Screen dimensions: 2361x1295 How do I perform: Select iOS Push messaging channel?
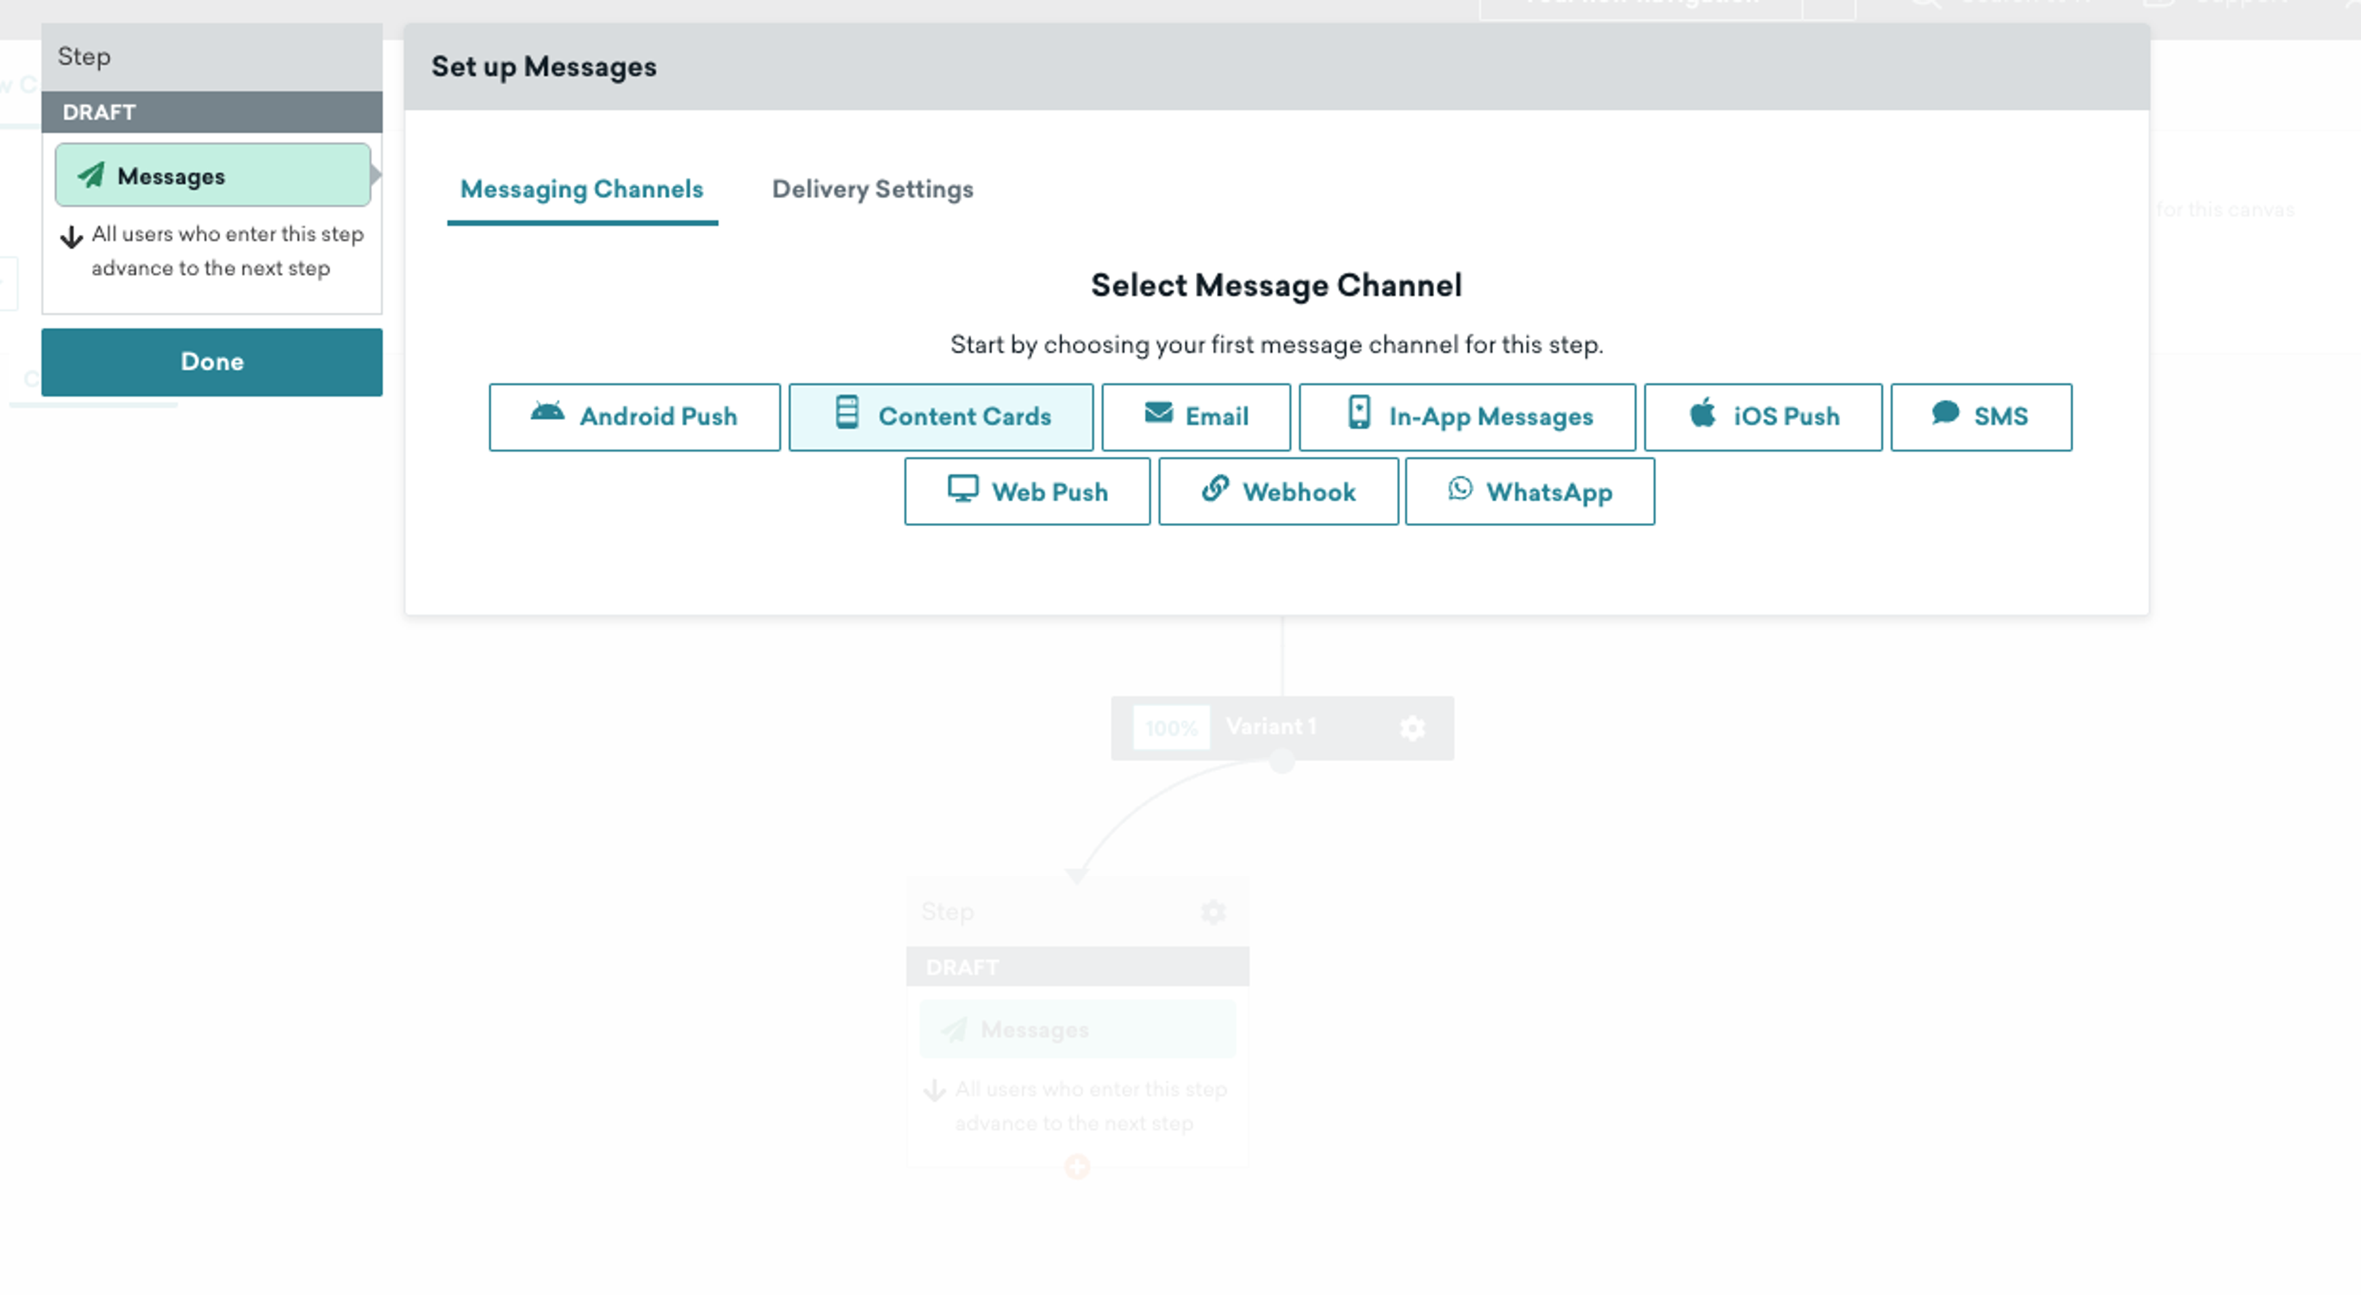[1766, 416]
